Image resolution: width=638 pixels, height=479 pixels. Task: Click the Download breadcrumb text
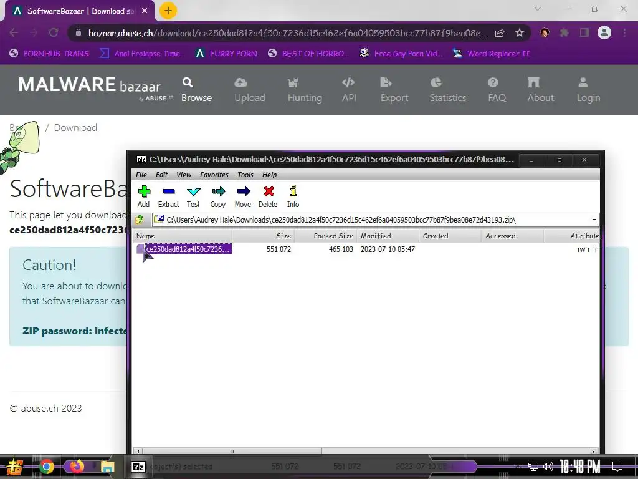pyautogui.click(x=75, y=128)
